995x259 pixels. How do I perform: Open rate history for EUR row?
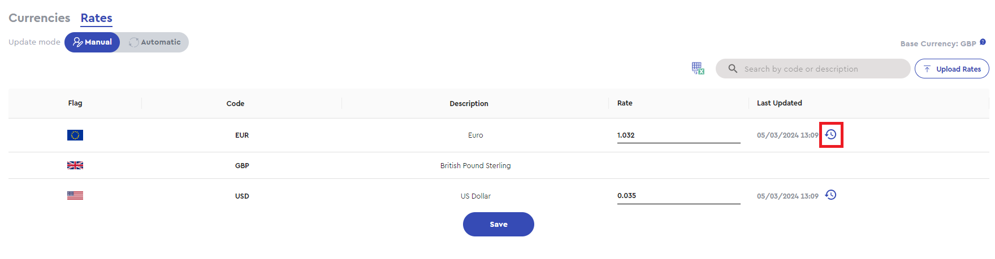830,134
